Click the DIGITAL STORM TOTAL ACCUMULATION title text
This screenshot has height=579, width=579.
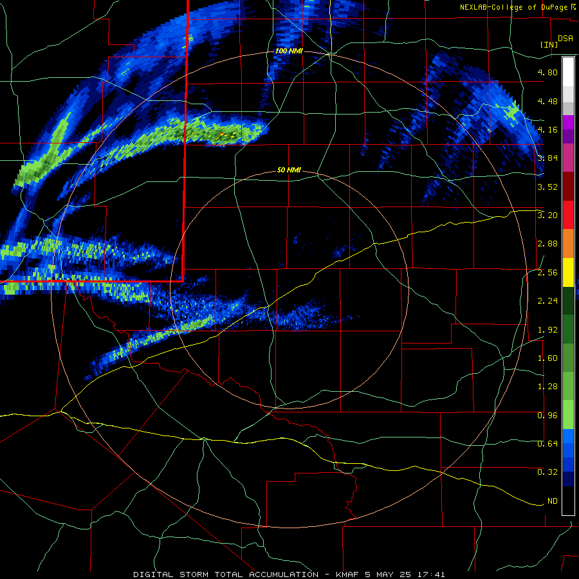coord(226,574)
